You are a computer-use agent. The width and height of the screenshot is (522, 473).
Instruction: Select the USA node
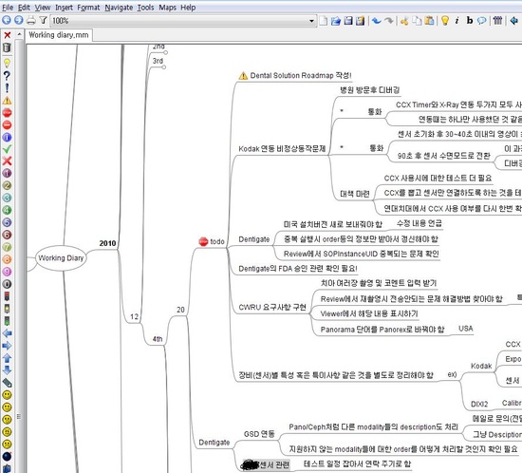click(x=466, y=329)
